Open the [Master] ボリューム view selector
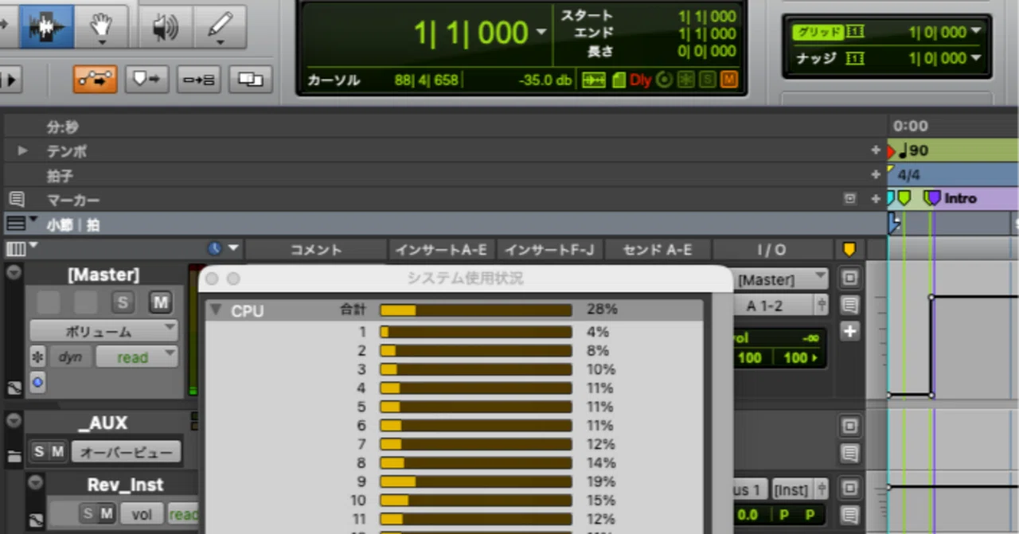Viewport: 1019px width, 534px height. (x=103, y=331)
